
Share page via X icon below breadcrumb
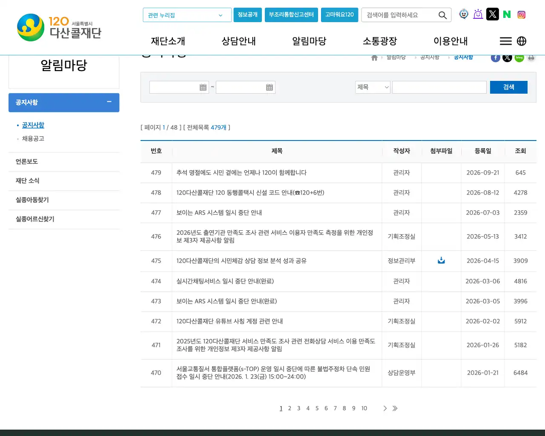click(x=507, y=58)
